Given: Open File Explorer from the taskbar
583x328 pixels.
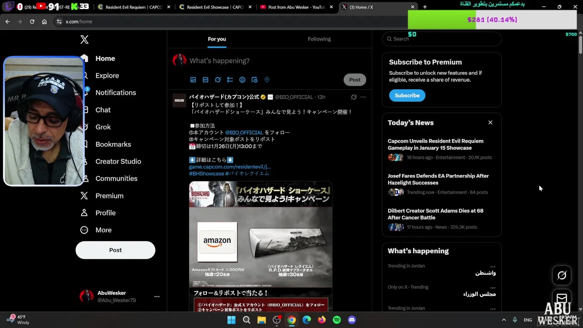Looking at the screenshot, I should click(261, 320).
